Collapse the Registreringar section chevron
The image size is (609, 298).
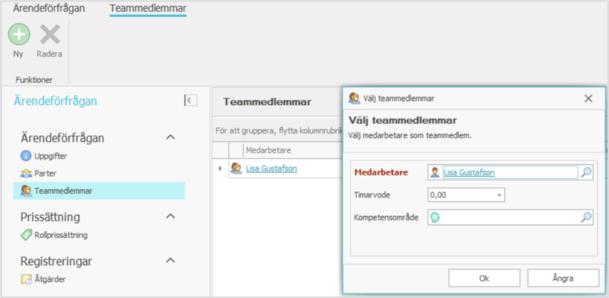tap(170, 261)
